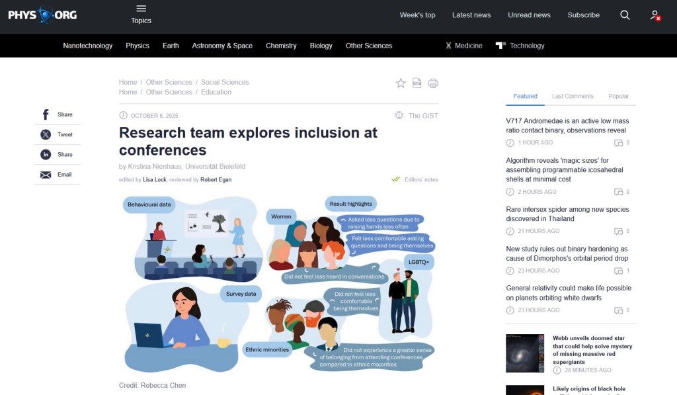Image resolution: width=677 pixels, height=395 pixels.
Task: Click the printer icon
Action: (x=433, y=83)
